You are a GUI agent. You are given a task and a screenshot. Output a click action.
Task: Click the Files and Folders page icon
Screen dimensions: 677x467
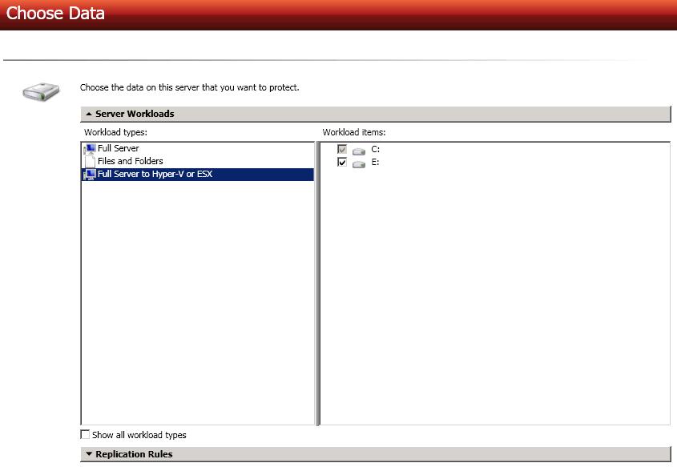90,161
